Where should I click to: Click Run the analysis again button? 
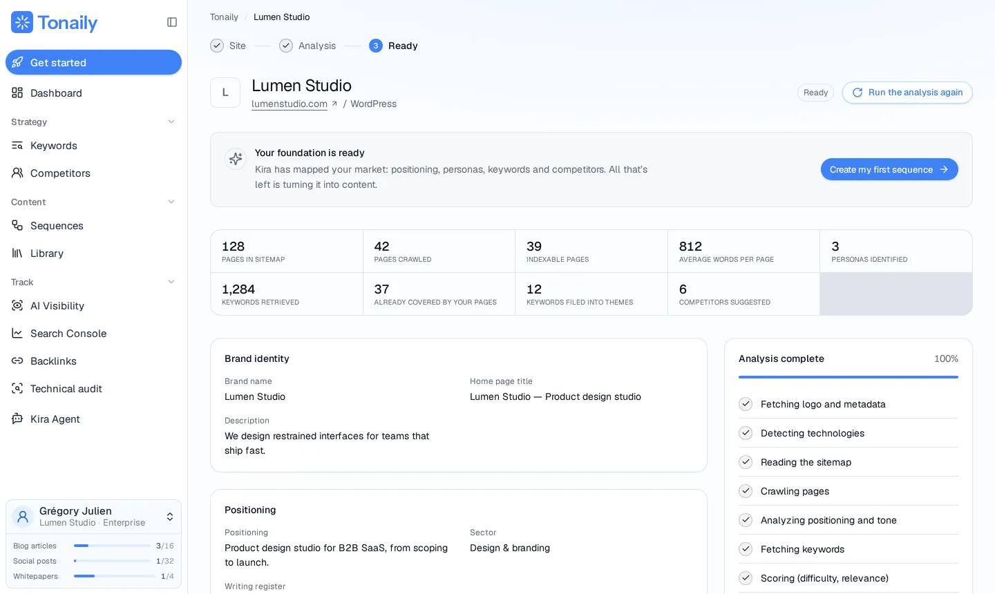[907, 93]
